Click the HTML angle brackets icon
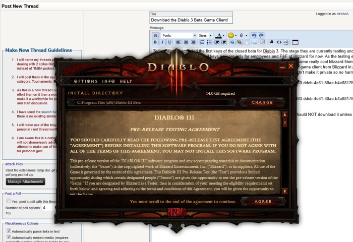Screen dimensions: 353x242 click(279, 42)
